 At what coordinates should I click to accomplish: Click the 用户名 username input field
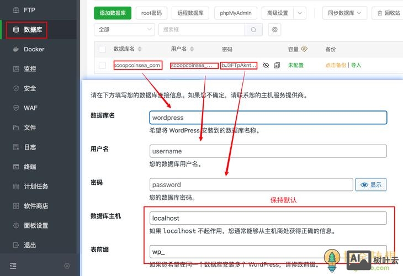268,151
